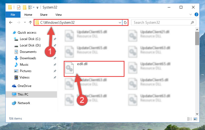This screenshot has height=130, width=205.
Task: Open the Share ribbon tab
Action: click(x=44, y=15)
